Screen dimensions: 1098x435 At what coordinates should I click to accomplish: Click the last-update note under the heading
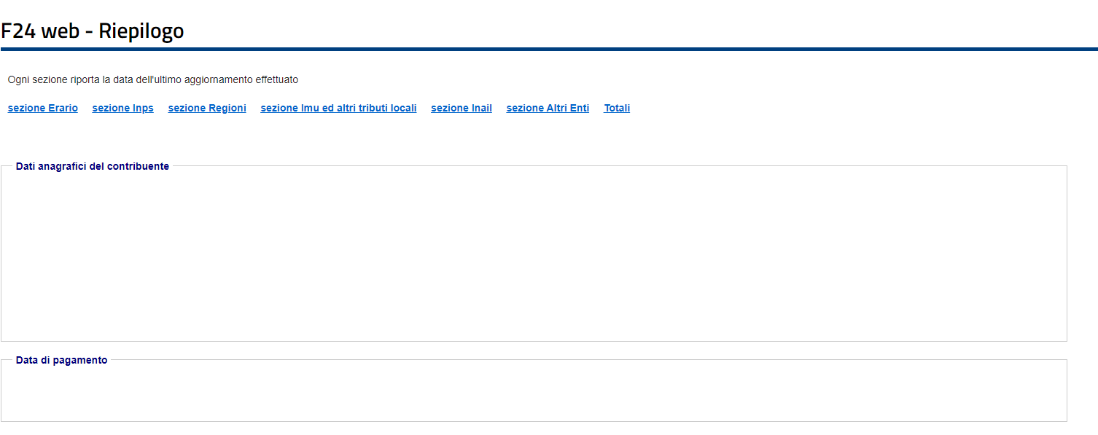pos(153,79)
